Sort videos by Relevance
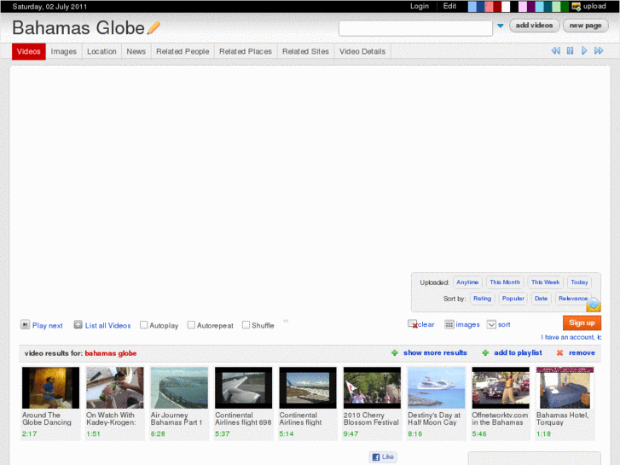 (x=573, y=299)
